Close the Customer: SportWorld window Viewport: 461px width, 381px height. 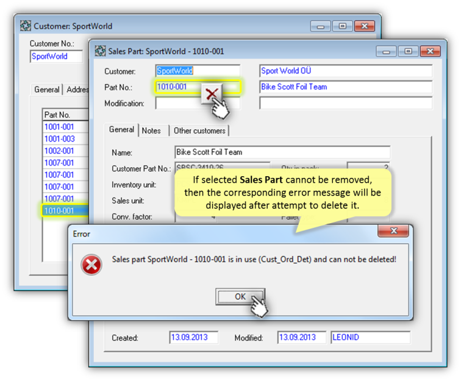[365, 26]
